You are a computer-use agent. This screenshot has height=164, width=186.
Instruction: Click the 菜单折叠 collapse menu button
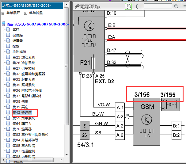tap(36, 13)
